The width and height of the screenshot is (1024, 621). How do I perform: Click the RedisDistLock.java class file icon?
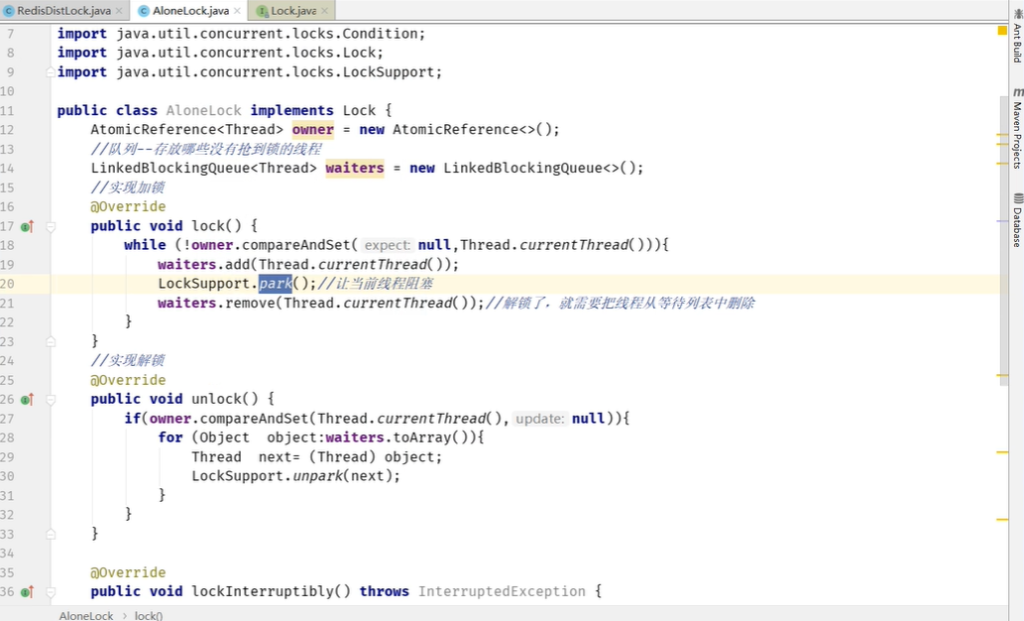pos(9,11)
